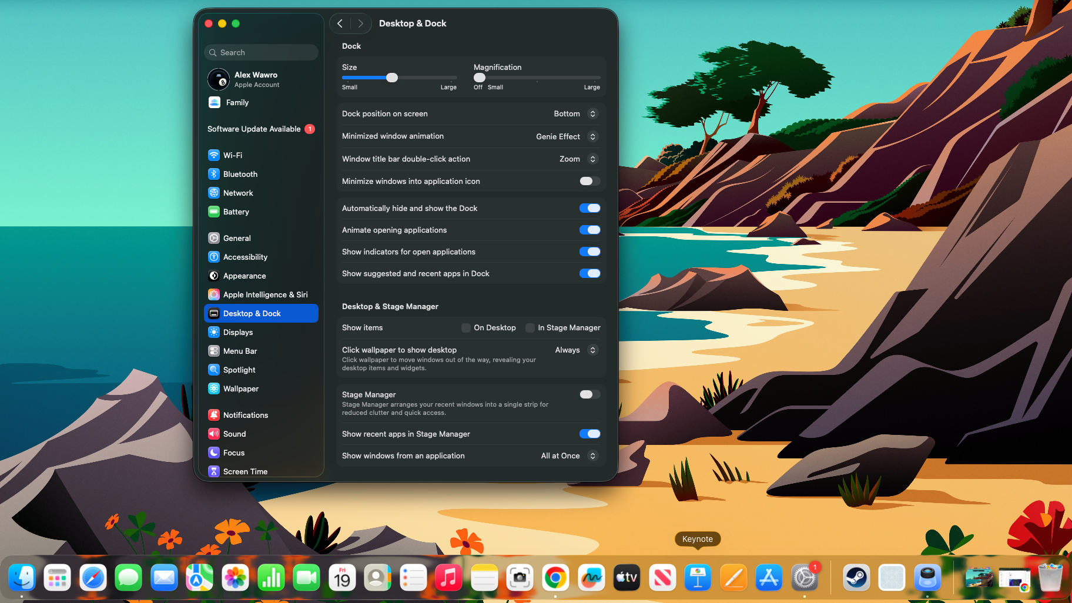Launch Google Chrome from the Dock
This screenshot has width=1072, height=603.
pyautogui.click(x=555, y=577)
